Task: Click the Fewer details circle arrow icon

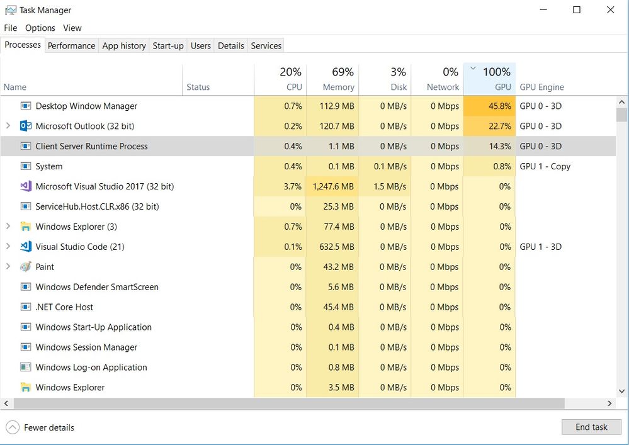Action: point(13,427)
